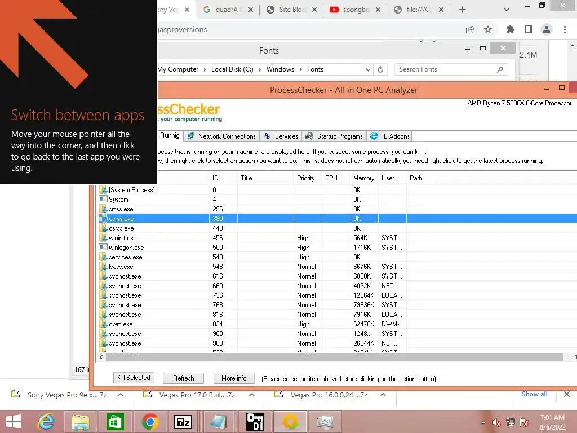Open the Chrome profile avatar

547,29
